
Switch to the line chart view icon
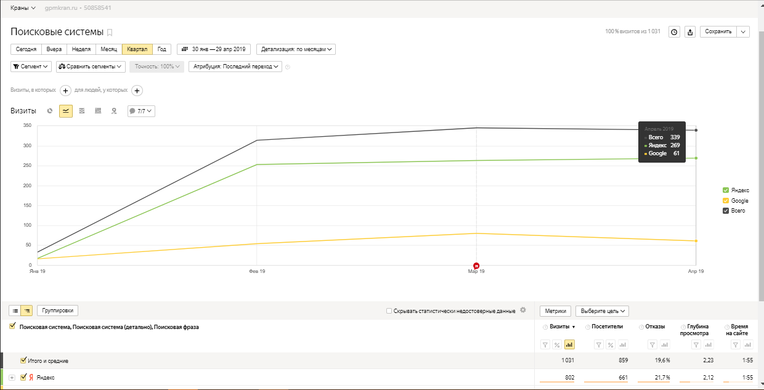66,111
